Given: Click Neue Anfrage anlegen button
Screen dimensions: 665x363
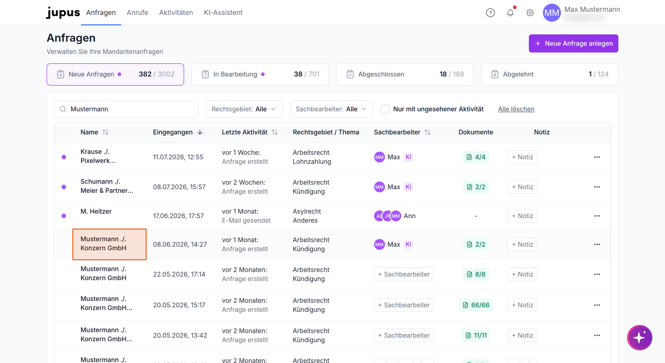Looking at the screenshot, I should click(574, 43).
